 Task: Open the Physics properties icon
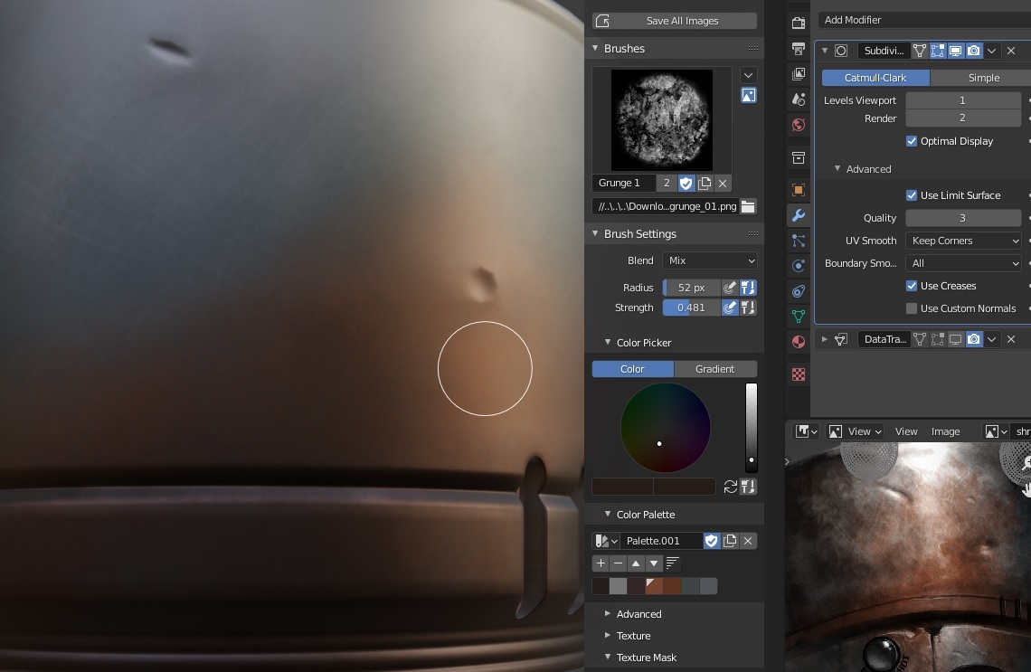pos(799,266)
